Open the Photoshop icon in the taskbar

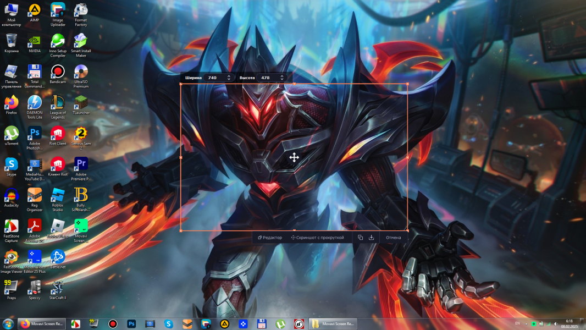tap(131, 323)
